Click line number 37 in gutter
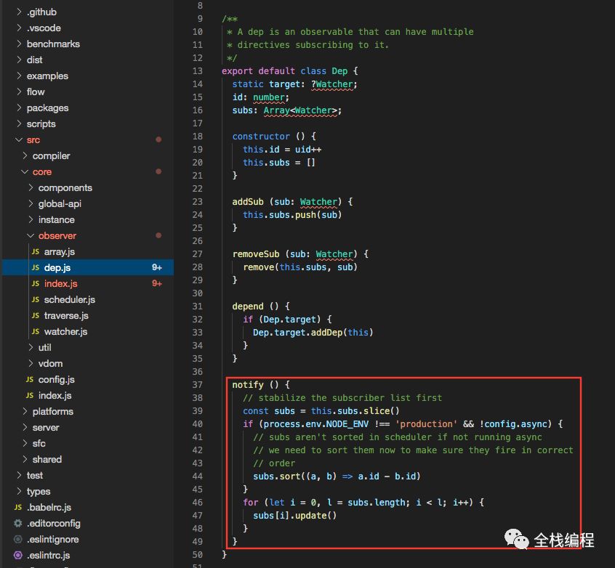Screen dimensions: 615x568 click(197, 384)
